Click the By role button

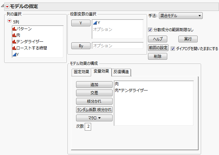pos(81,46)
